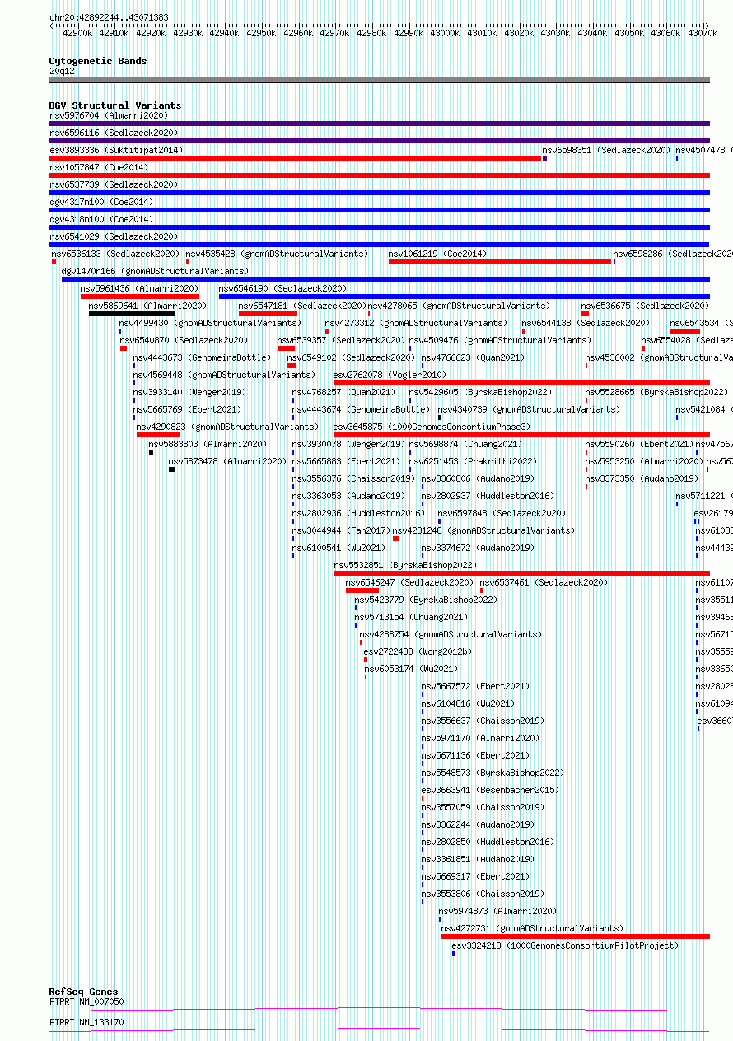Viewport: 733px width, 1041px height.
Task: Click nsv4290823 gnomAD variant label
Action: coord(227,427)
